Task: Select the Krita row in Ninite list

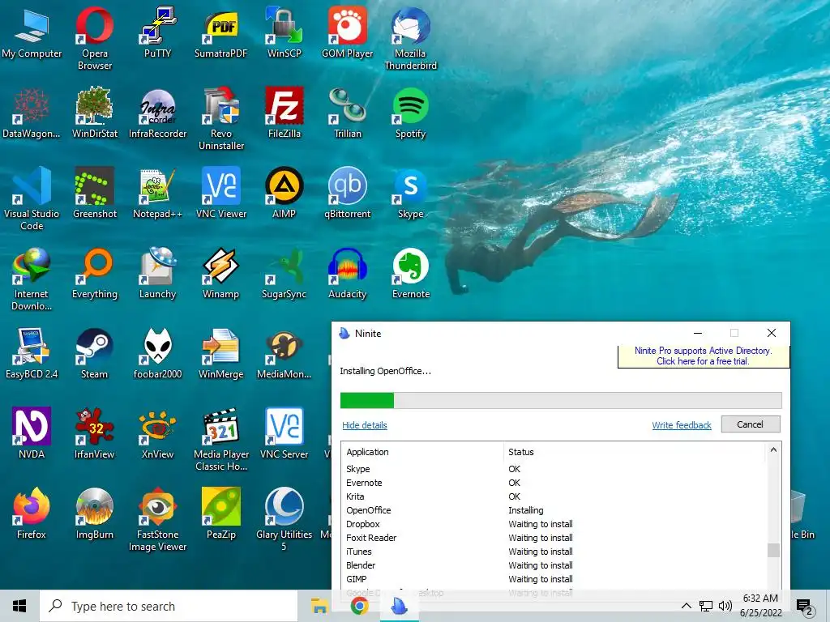Action: (x=553, y=496)
